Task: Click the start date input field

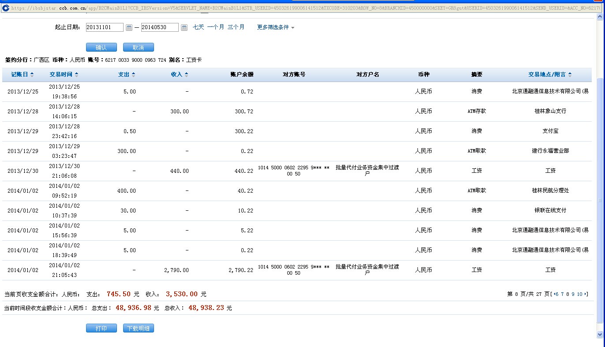Action: (105, 27)
